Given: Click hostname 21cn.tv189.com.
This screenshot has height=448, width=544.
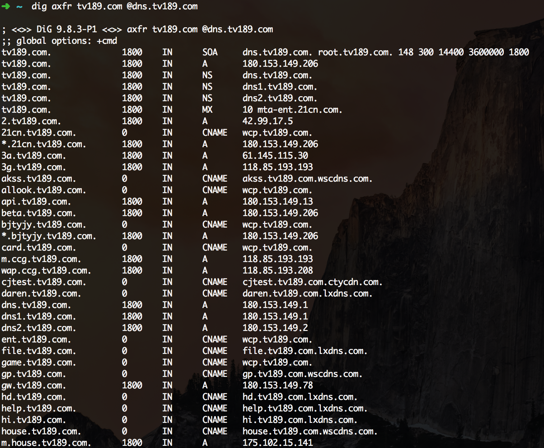Looking at the screenshot, I should coord(39,133).
